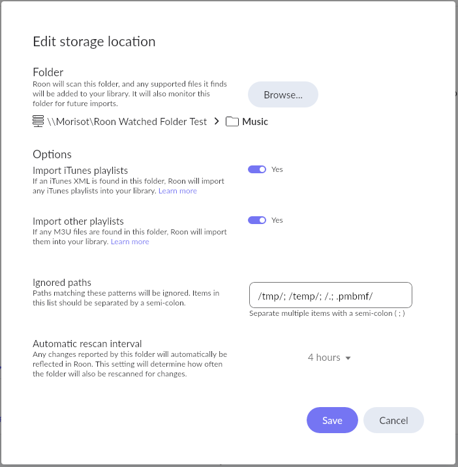
Task: Click the Browse... button
Action: tap(283, 94)
